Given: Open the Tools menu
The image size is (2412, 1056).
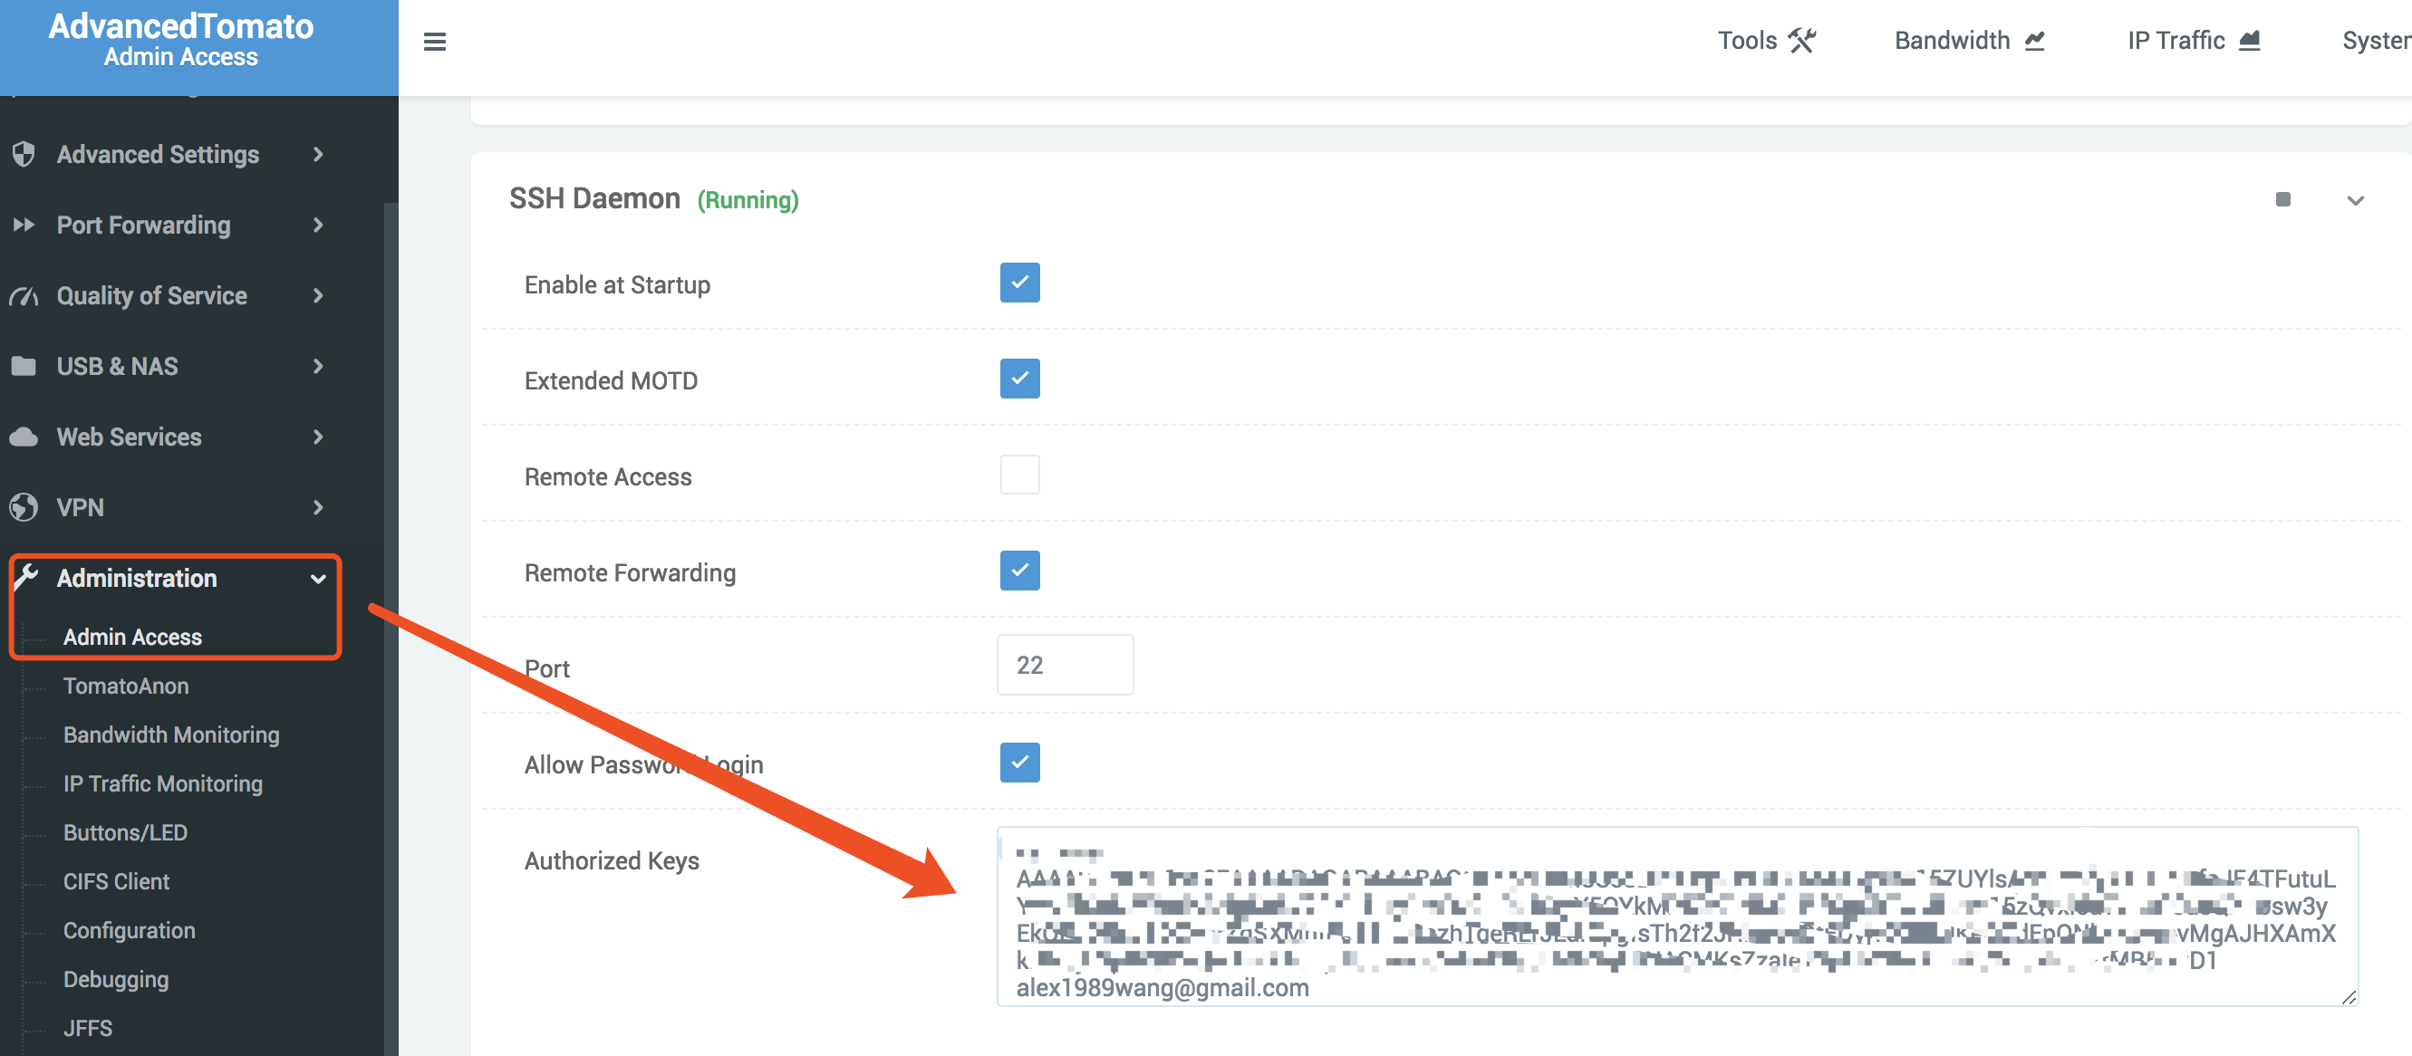Looking at the screenshot, I should coord(1766,40).
